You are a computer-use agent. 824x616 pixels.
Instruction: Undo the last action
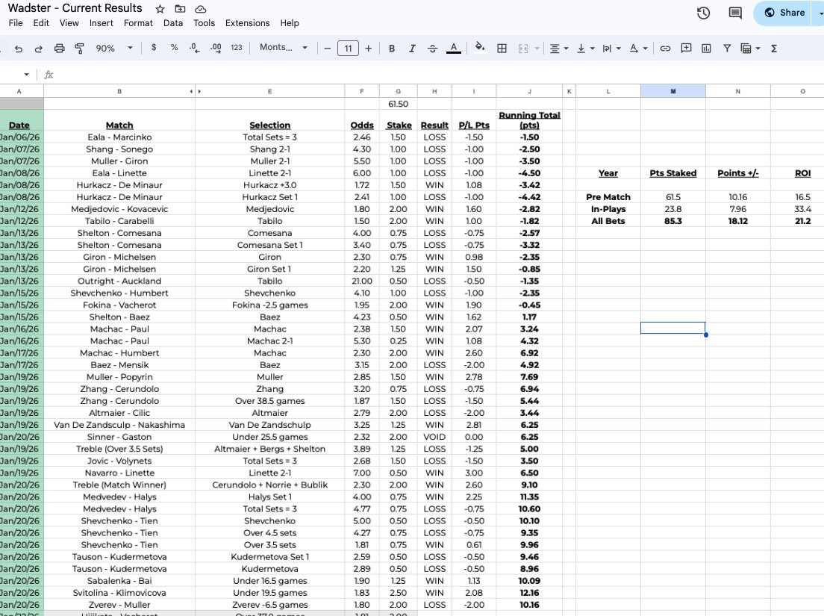pyautogui.click(x=19, y=49)
